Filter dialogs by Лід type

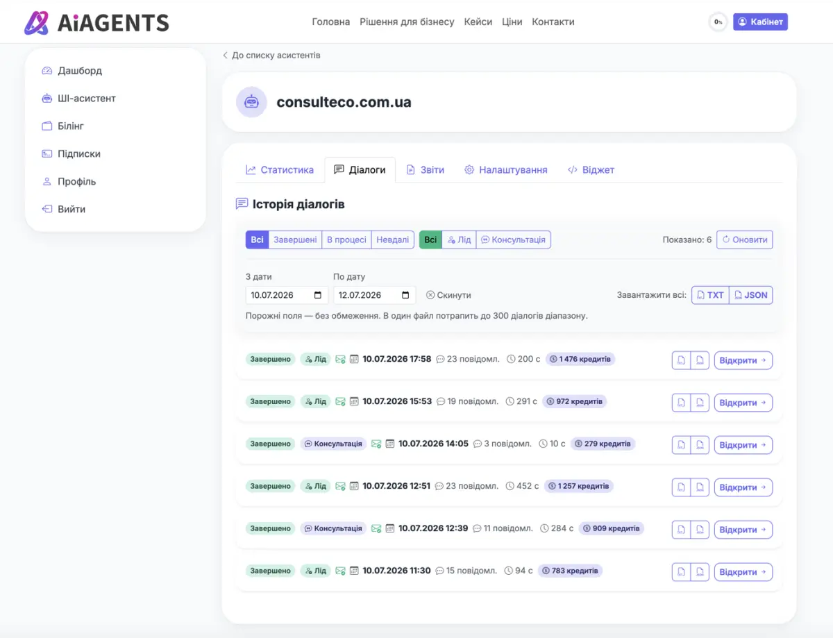click(x=459, y=240)
